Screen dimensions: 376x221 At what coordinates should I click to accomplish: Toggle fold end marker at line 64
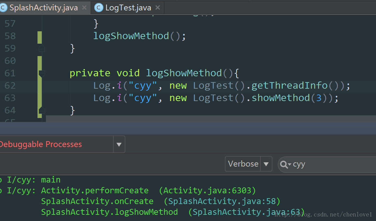click(42, 110)
